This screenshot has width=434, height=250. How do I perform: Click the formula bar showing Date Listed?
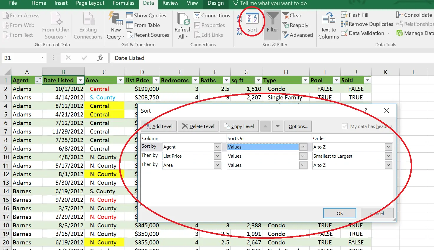click(271, 58)
